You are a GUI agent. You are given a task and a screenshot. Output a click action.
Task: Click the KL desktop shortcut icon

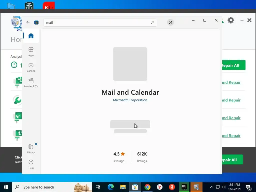[49, 5]
